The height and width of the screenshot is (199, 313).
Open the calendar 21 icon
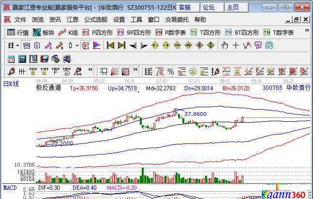tap(11, 59)
